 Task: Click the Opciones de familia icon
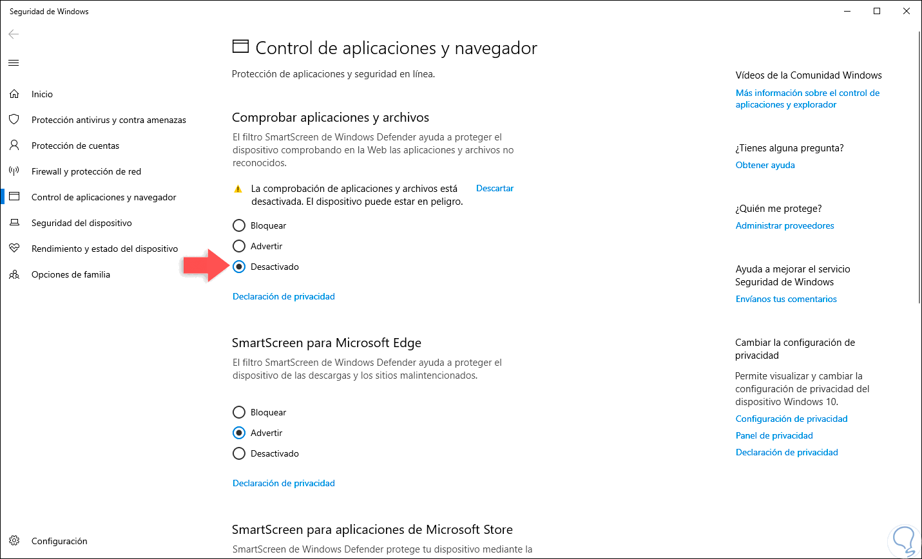click(14, 274)
